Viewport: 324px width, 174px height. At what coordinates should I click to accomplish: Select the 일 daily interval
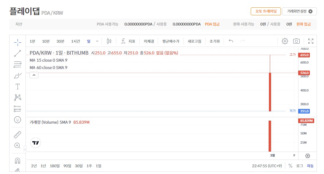click(89, 41)
